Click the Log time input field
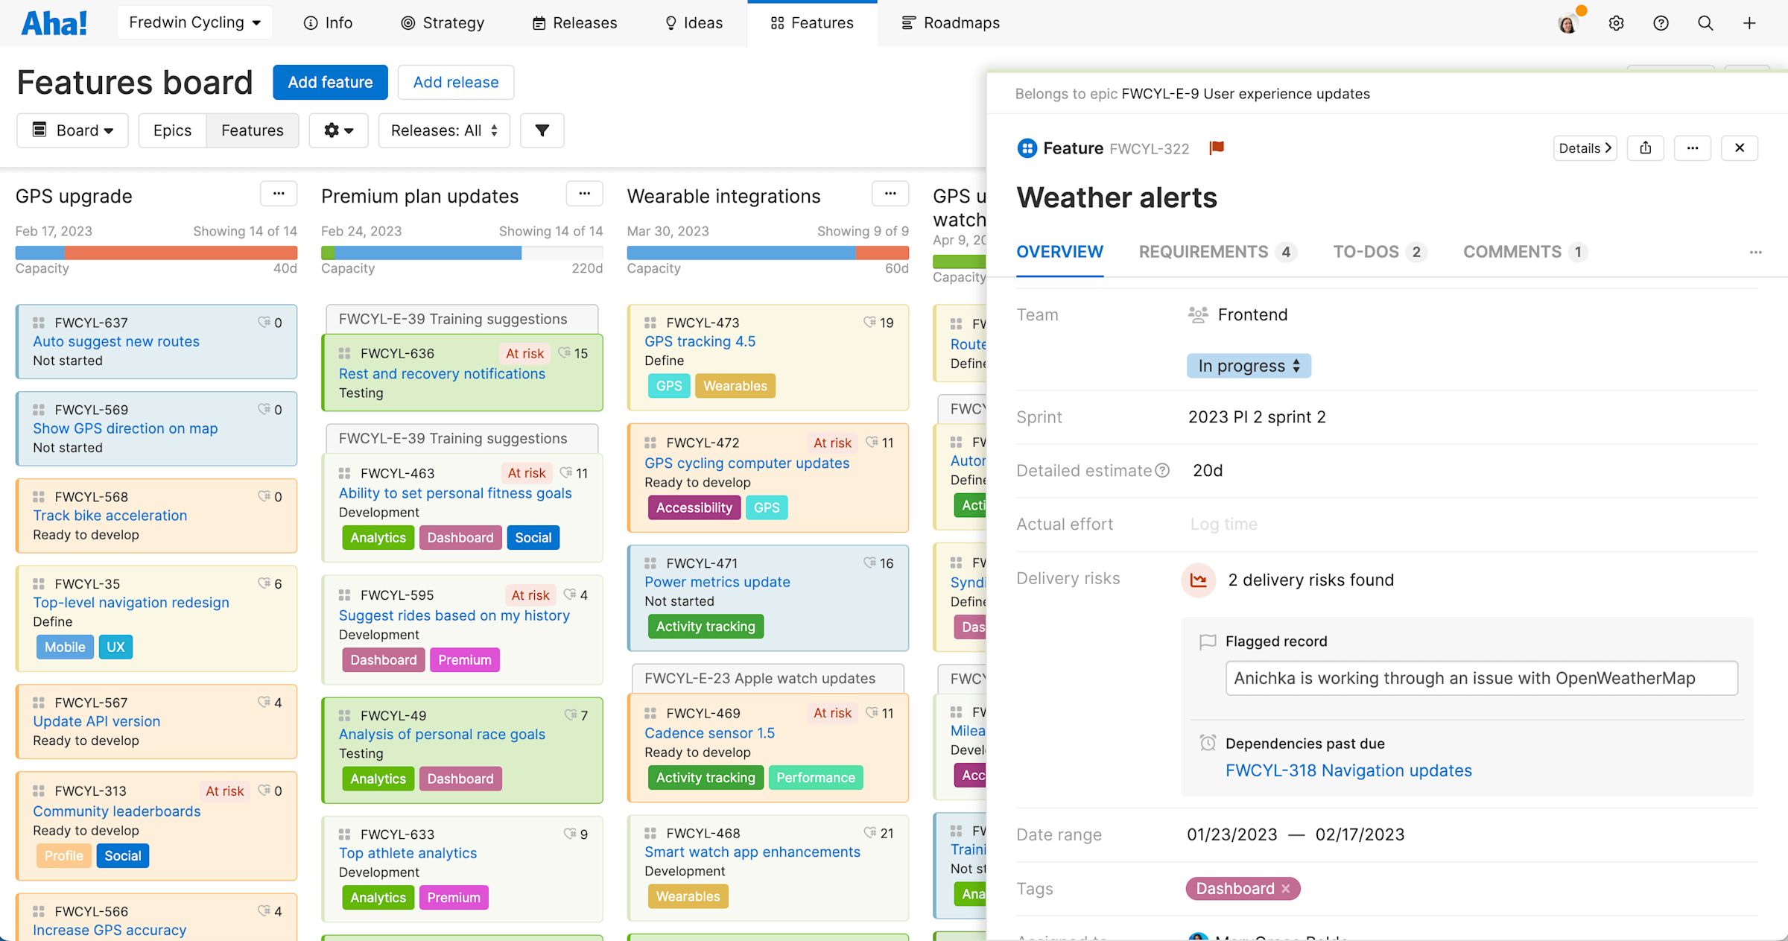1788x941 pixels. (1223, 524)
